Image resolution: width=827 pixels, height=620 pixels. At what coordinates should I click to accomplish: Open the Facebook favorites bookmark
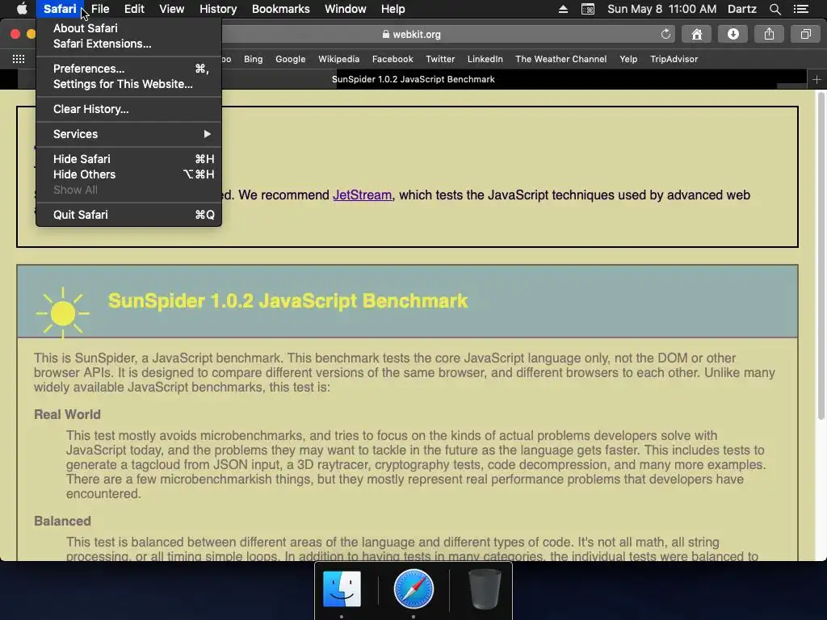(393, 59)
